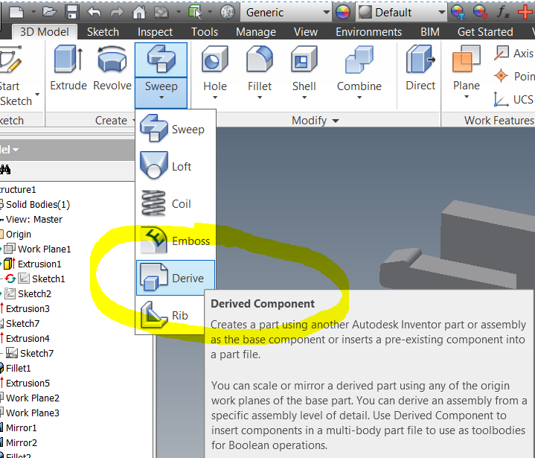
Task: Choose Loft from the dropdown list
Action: 176,166
